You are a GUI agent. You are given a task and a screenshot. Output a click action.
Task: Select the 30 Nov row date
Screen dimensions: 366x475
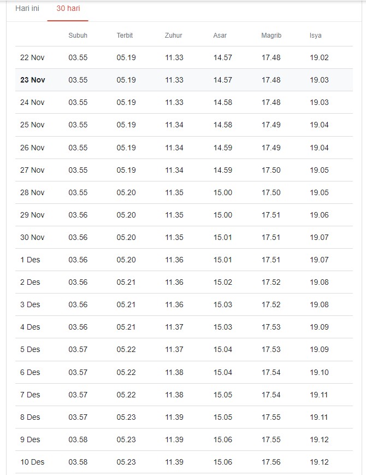click(32, 237)
